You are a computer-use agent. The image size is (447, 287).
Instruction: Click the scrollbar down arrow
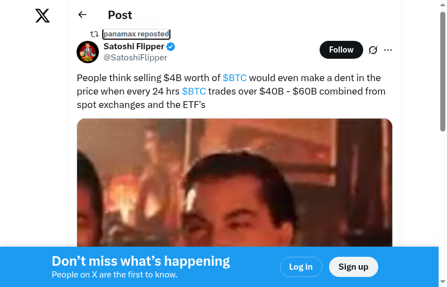[443, 282]
